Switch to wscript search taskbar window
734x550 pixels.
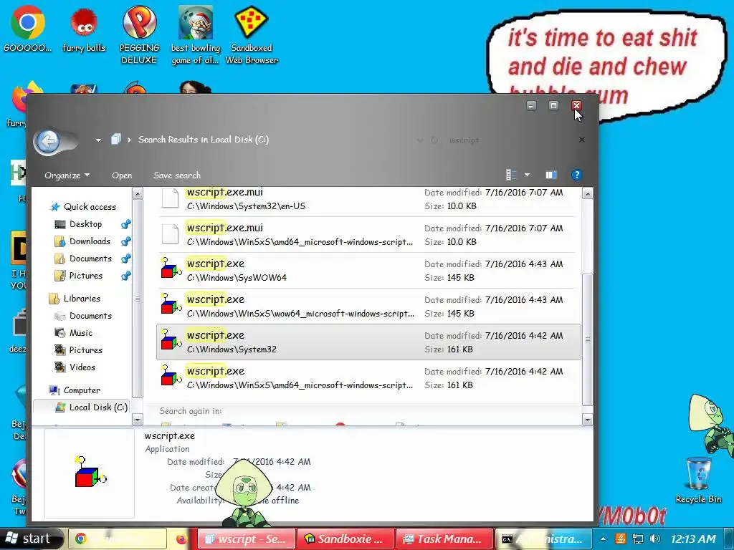tap(247, 539)
